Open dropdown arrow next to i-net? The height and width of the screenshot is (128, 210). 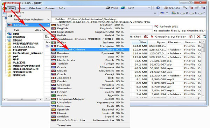tap(149, 8)
